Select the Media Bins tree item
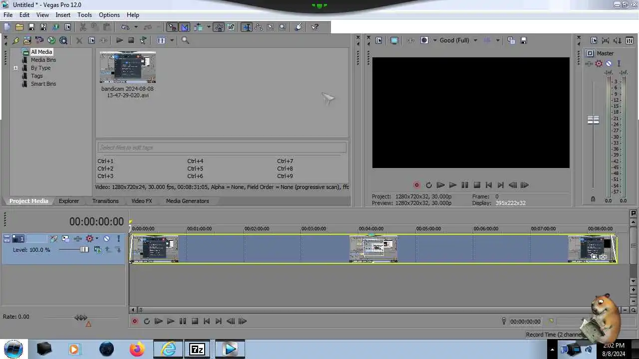 [43, 60]
